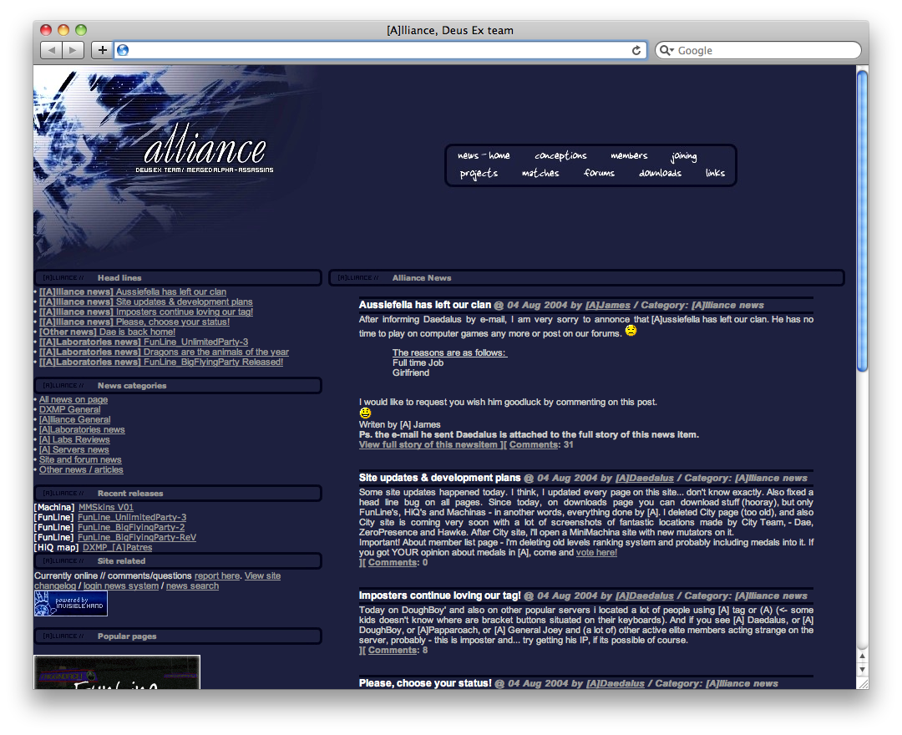Open author '[A]Daedalus' on Imposters post
Image resolution: width=902 pixels, height=735 pixels.
pos(644,596)
